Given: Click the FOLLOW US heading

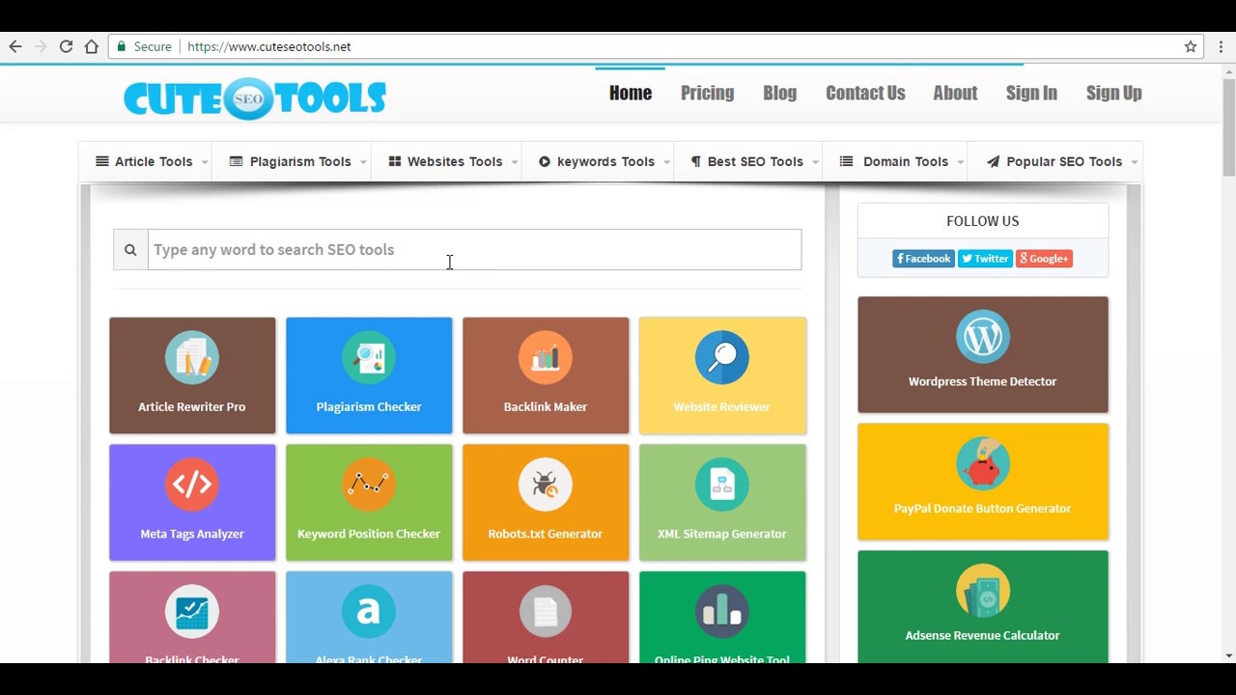Looking at the screenshot, I should [x=983, y=221].
